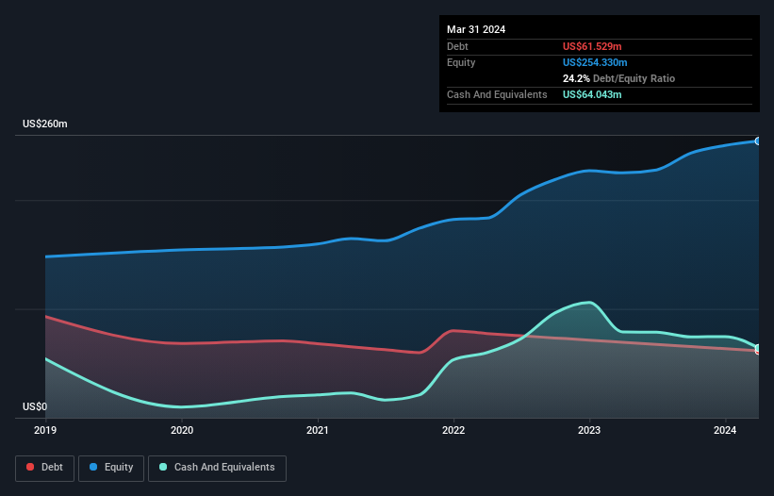The image size is (774, 496).
Task: Click the teal Cash And Equivalents legend dot
Action: coord(163,467)
